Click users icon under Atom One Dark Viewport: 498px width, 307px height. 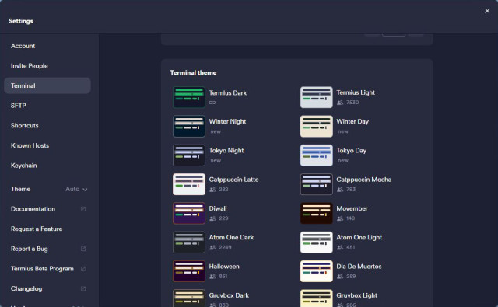[x=212, y=247]
